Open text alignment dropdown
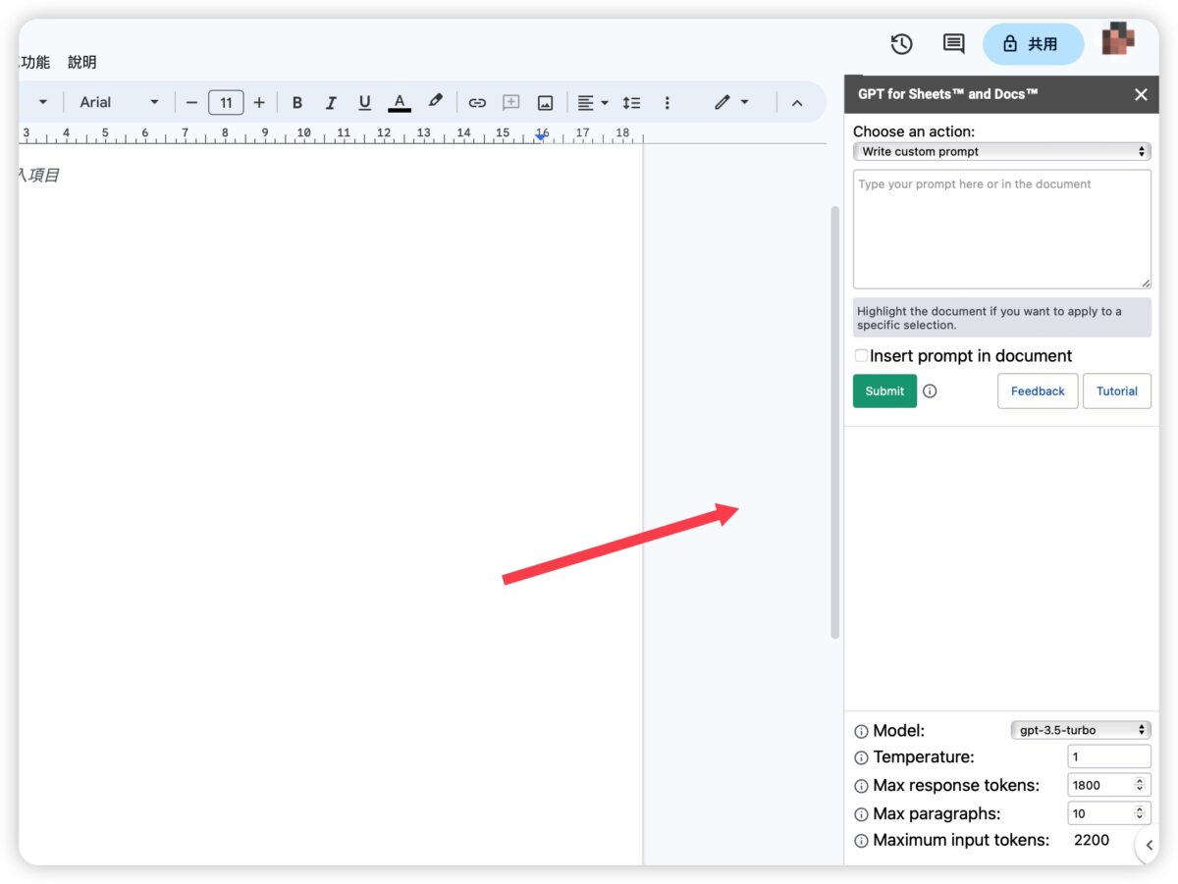Viewport: 1178px width, 884px height. tap(593, 102)
